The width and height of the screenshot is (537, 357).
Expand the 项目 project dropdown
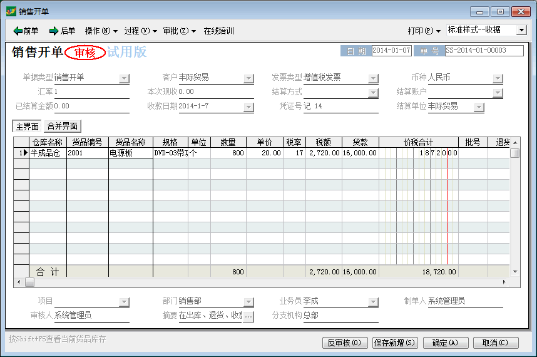(125, 302)
